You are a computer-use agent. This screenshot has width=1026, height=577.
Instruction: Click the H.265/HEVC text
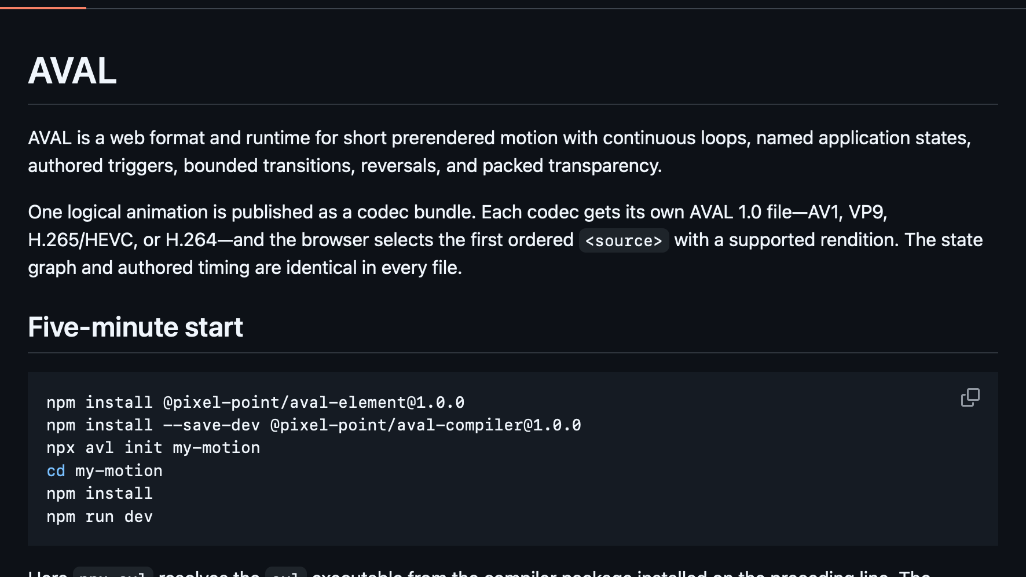pyautogui.click(x=80, y=240)
